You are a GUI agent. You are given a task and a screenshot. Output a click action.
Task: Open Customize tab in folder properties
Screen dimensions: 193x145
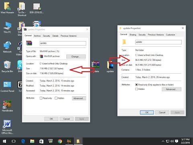click(170, 35)
